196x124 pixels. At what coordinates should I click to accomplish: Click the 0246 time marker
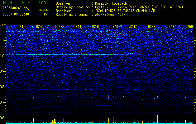pyautogui.click(x=114, y=27)
